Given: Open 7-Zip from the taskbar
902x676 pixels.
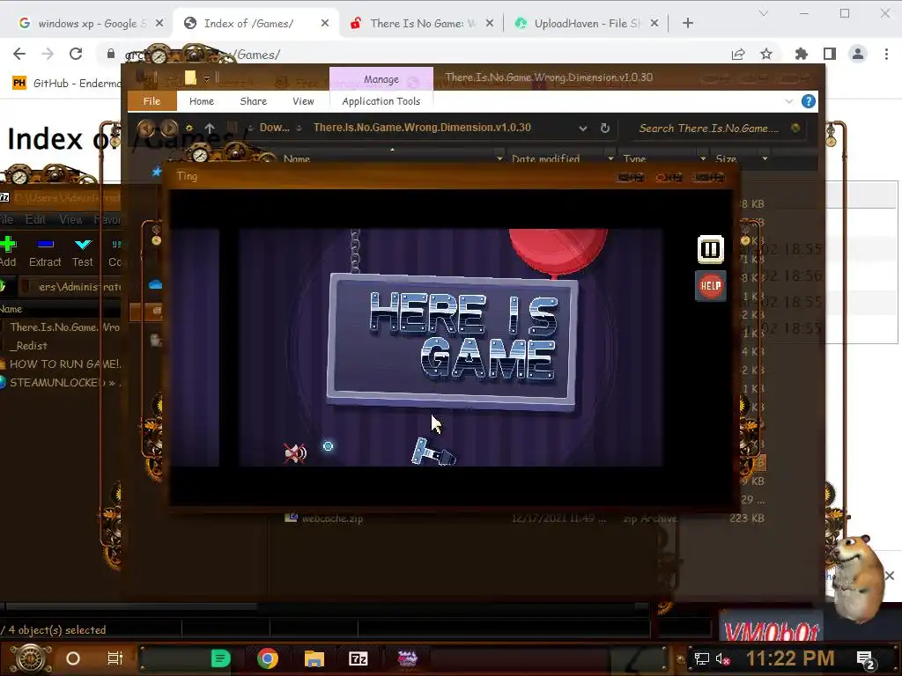Looking at the screenshot, I should [359, 658].
